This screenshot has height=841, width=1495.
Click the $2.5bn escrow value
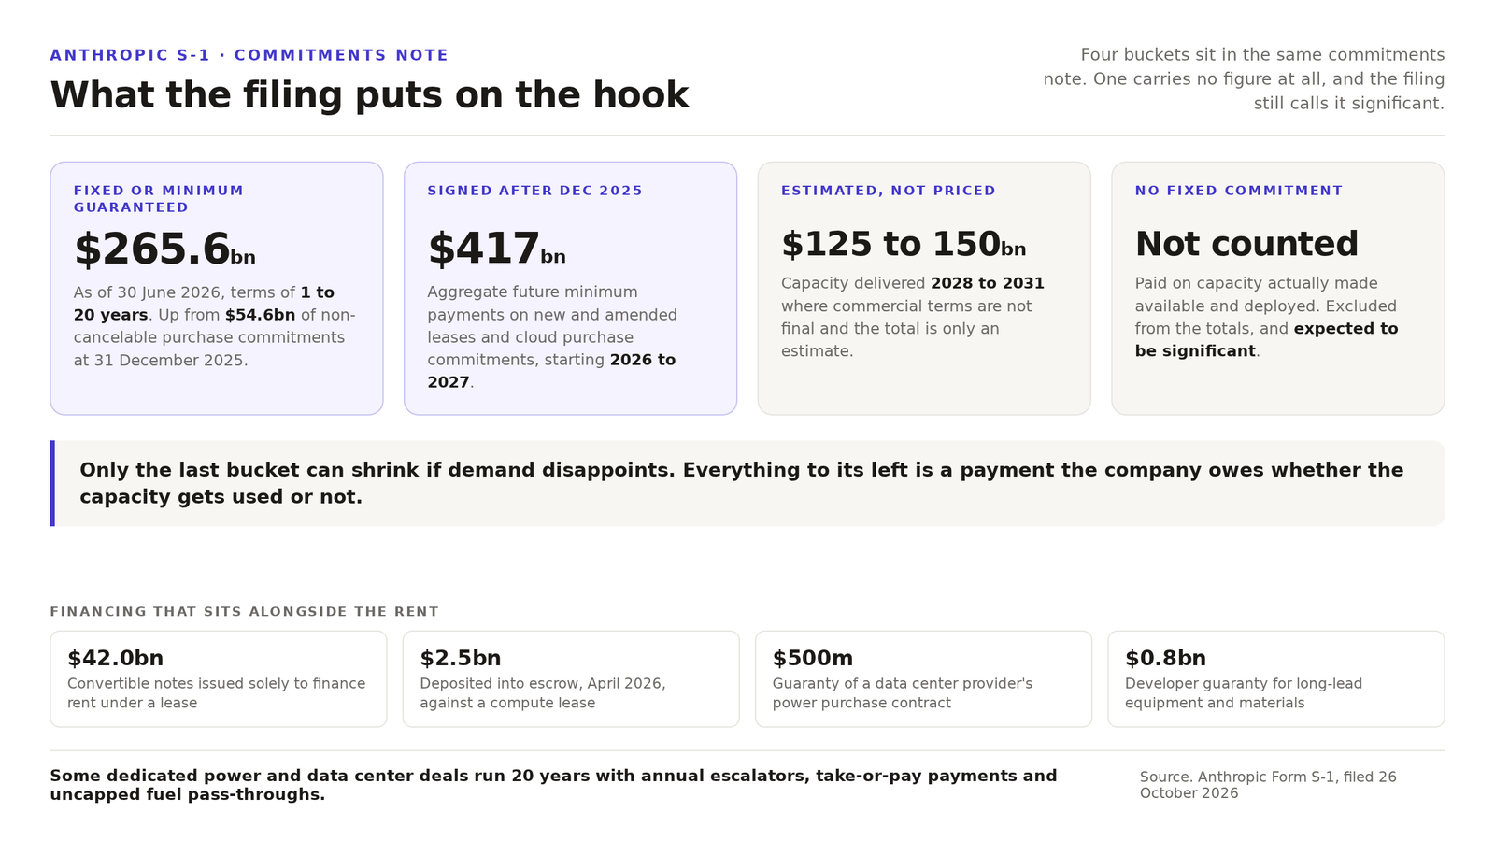point(461,658)
